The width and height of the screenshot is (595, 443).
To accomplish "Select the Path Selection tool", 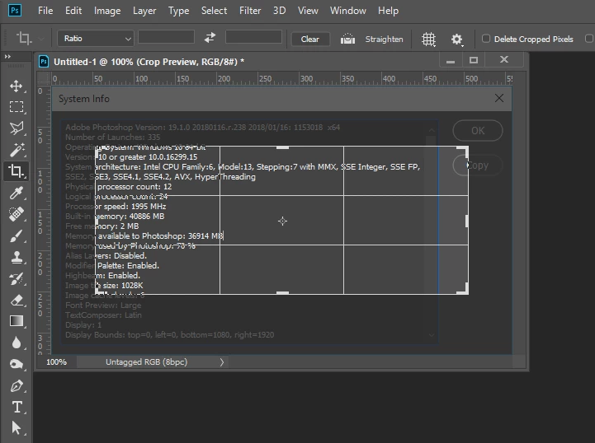I will point(16,428).
